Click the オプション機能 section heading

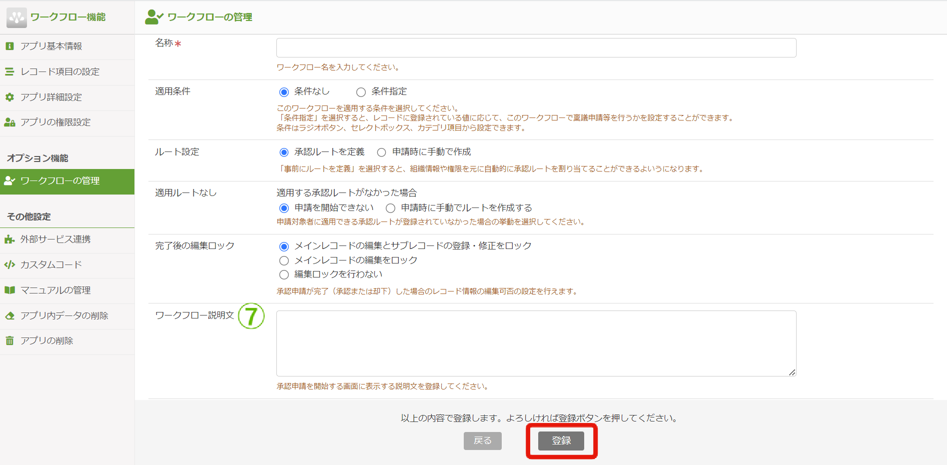(x=37, y=158)
